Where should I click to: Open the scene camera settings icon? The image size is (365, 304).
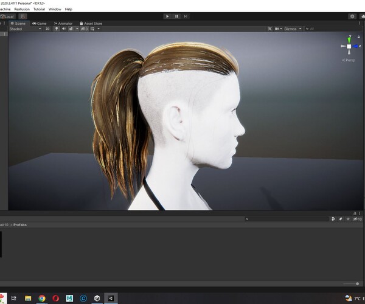coord(277,29)
